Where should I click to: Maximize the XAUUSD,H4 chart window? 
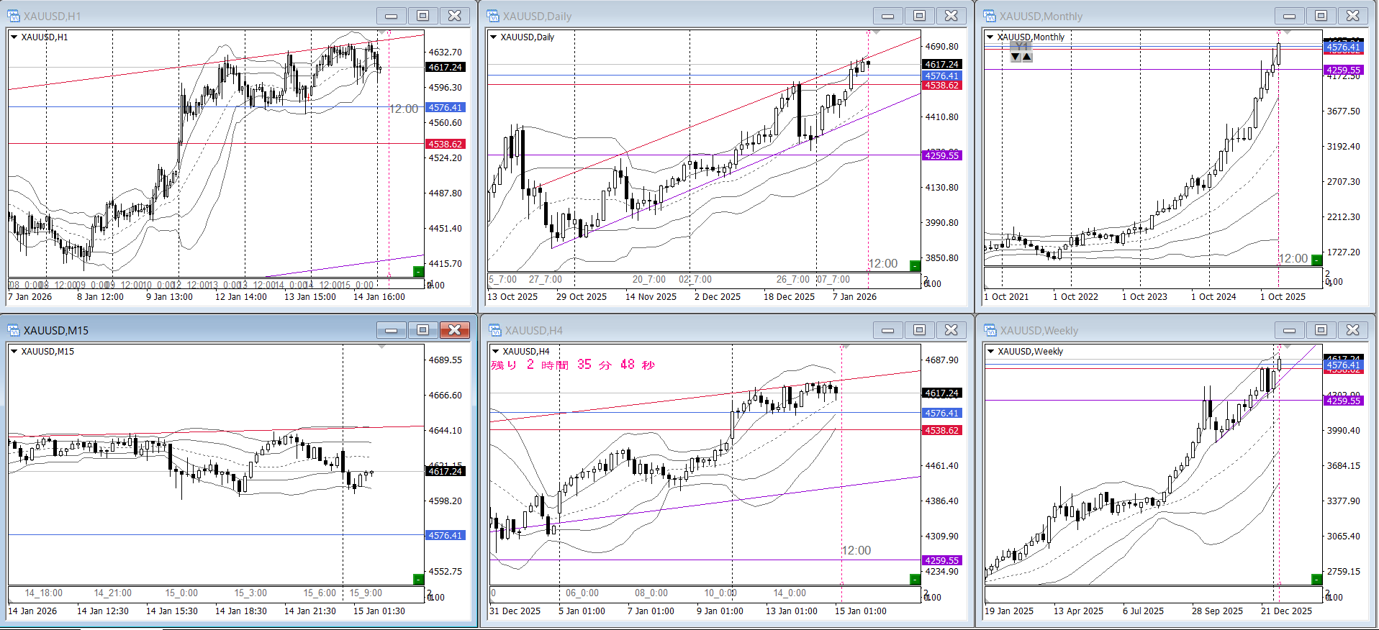pyautogui.click(x=919, y=330)
